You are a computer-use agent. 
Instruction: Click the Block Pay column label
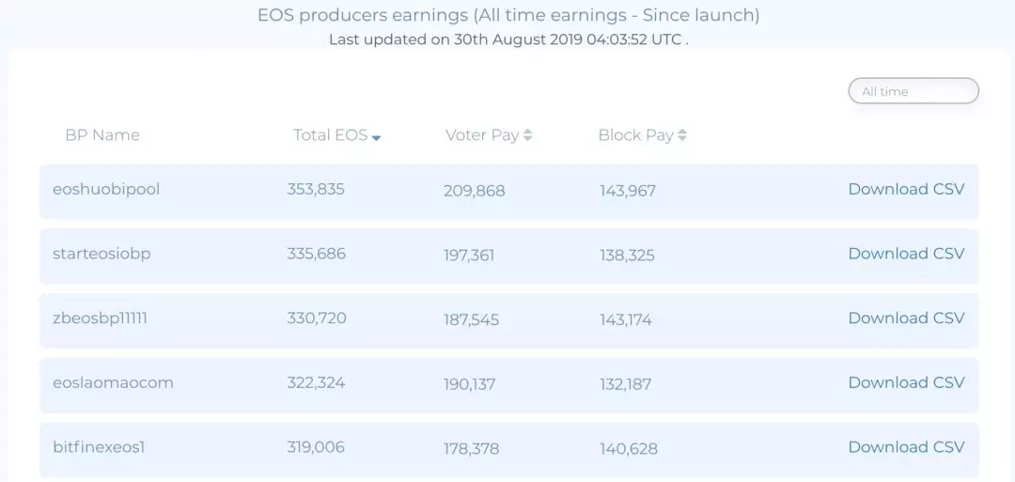pos(635,134)
